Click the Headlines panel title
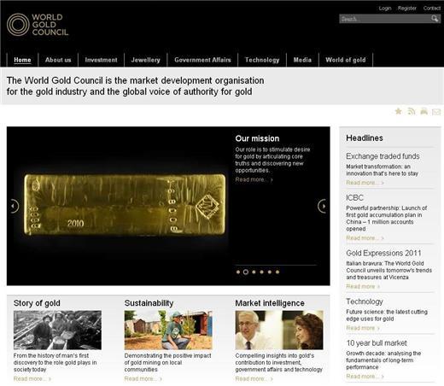 [x=365, y=138]
